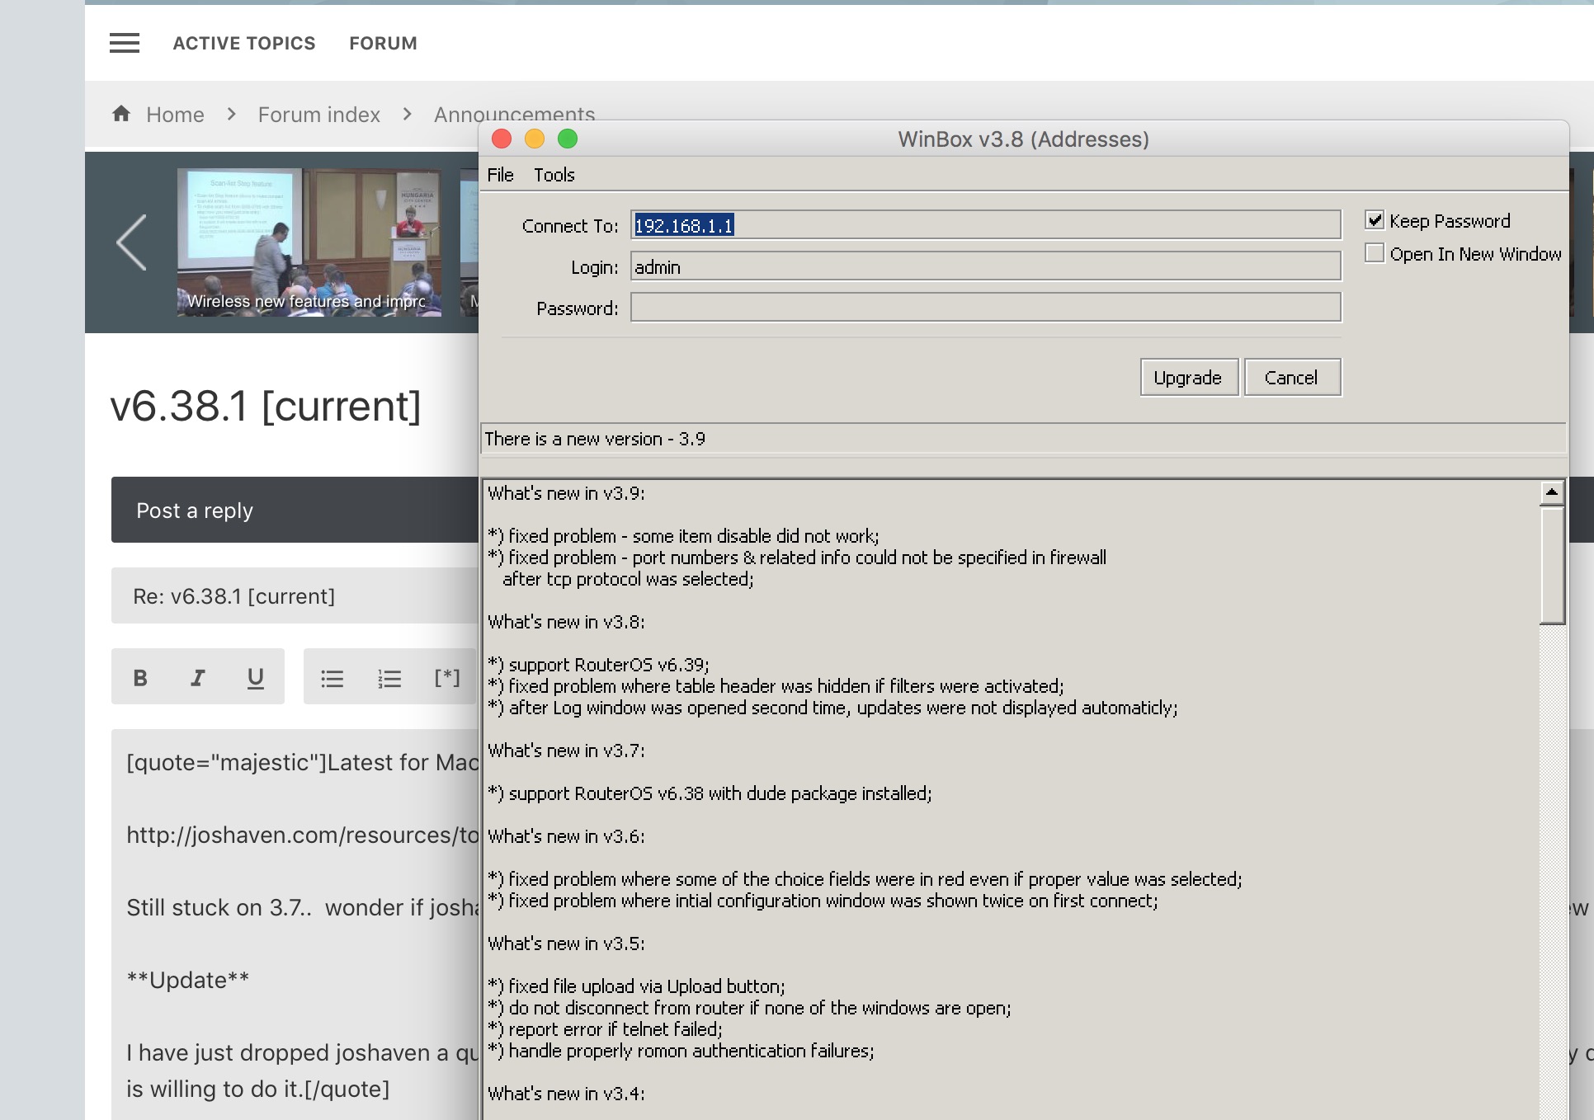Open the hamburger menu icon
Viewport: 1594px width, 1120px height.
point(125,43)
